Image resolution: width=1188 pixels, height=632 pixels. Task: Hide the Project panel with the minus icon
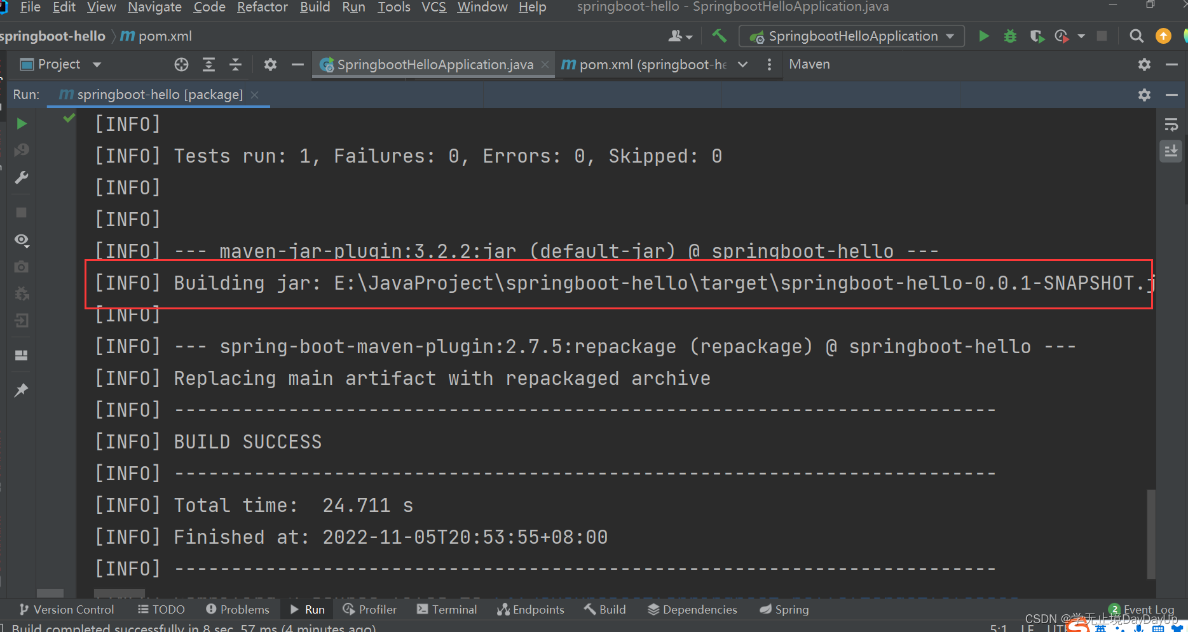pyautogui.click(x=297, y=64)
